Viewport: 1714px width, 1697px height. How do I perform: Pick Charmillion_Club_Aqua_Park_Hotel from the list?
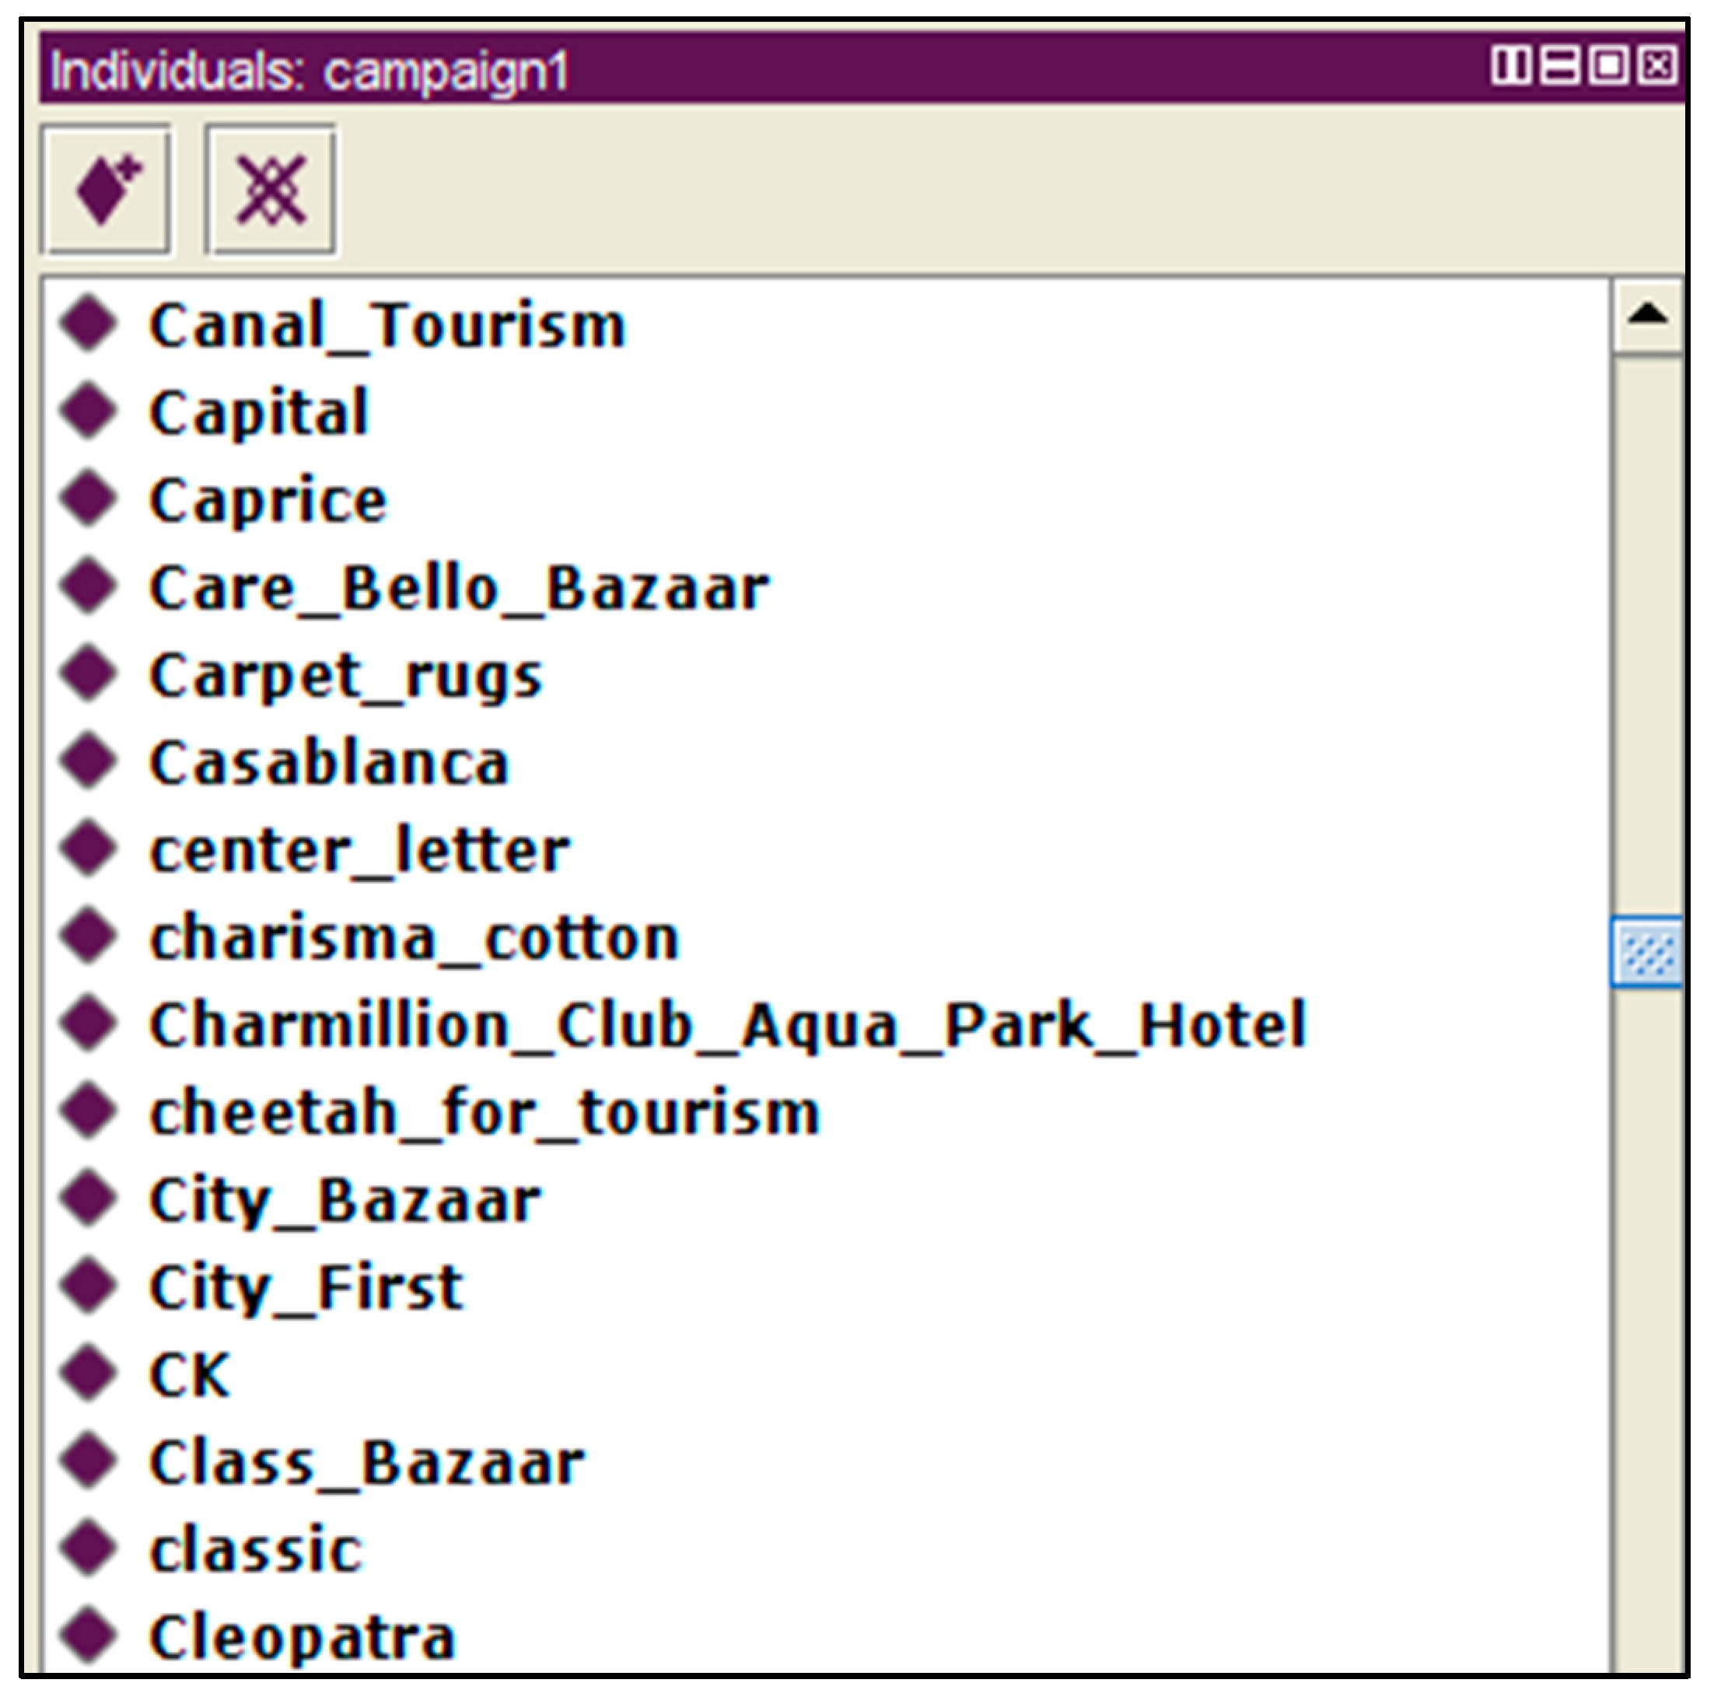pos(727,1026)
